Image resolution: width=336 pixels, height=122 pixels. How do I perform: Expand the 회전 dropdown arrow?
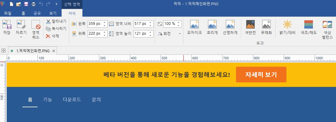[180, 34]
